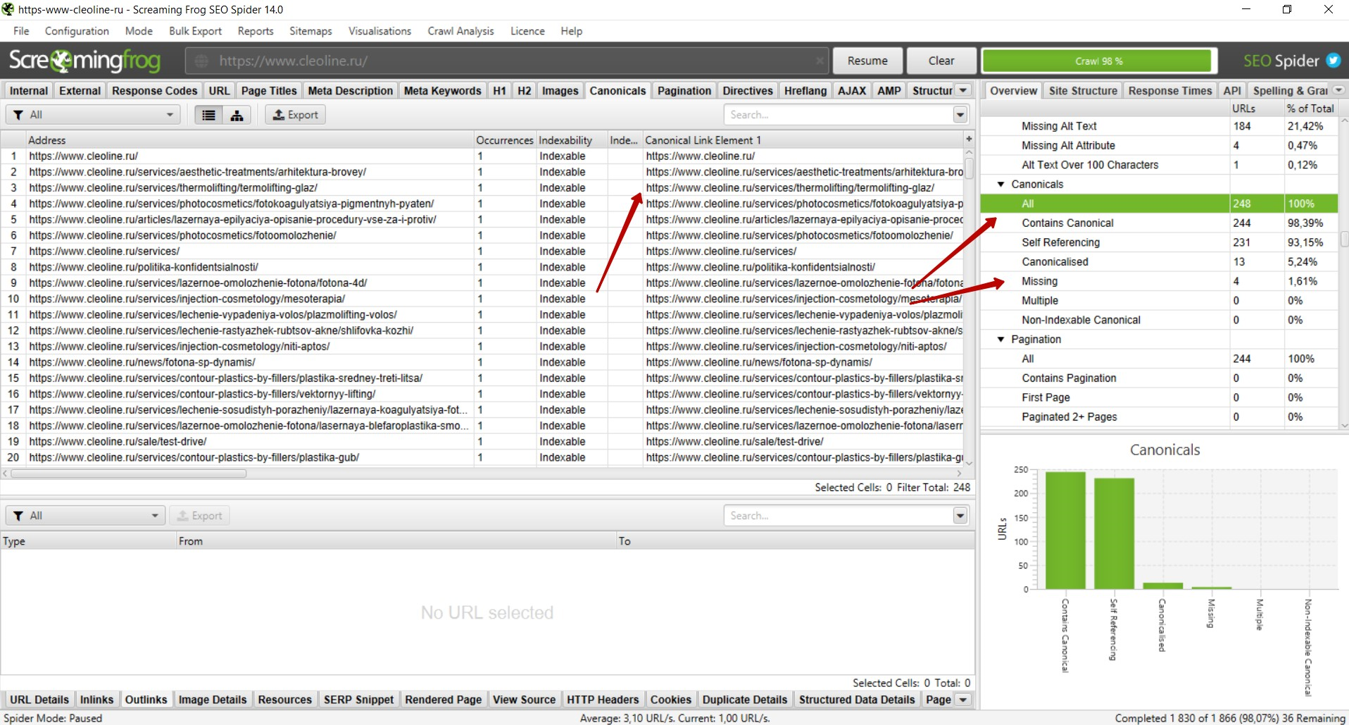Open upper filter All dropdown
This screenshot has height=725, width=1349.
click(x=93, y=115)
